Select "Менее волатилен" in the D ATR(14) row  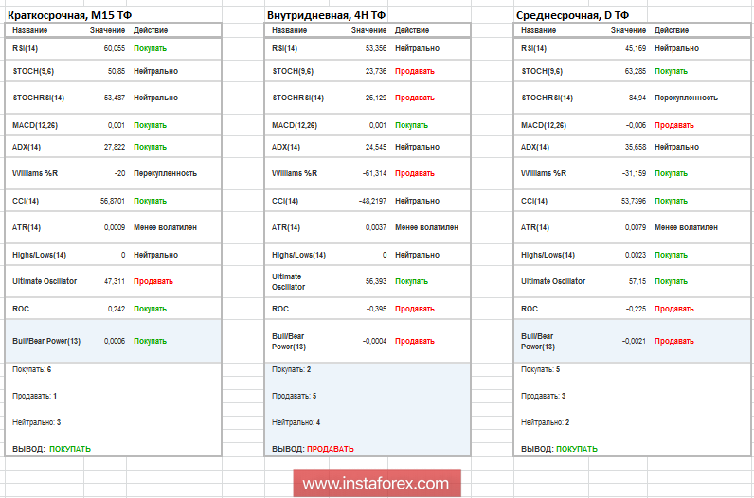click(686, 227)
